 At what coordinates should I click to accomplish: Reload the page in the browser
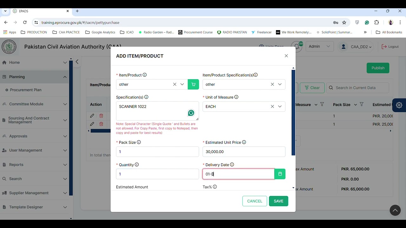click(x=25, y=22)
